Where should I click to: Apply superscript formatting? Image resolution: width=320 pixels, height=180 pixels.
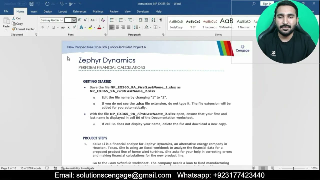74,27
